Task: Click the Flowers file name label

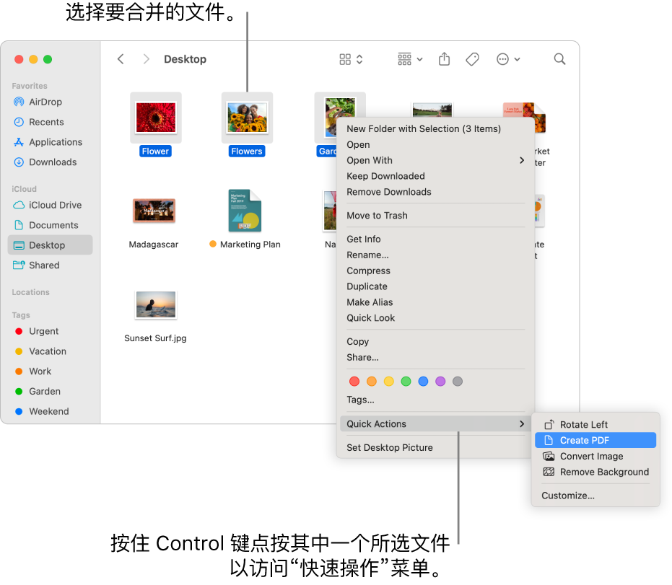Action: (x=247, y=151)
